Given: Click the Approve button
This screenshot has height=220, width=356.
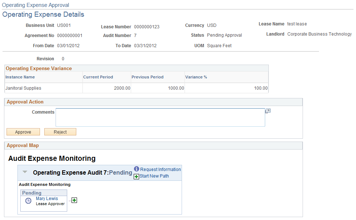Looking at the screenshot, I should pos(23,132).
